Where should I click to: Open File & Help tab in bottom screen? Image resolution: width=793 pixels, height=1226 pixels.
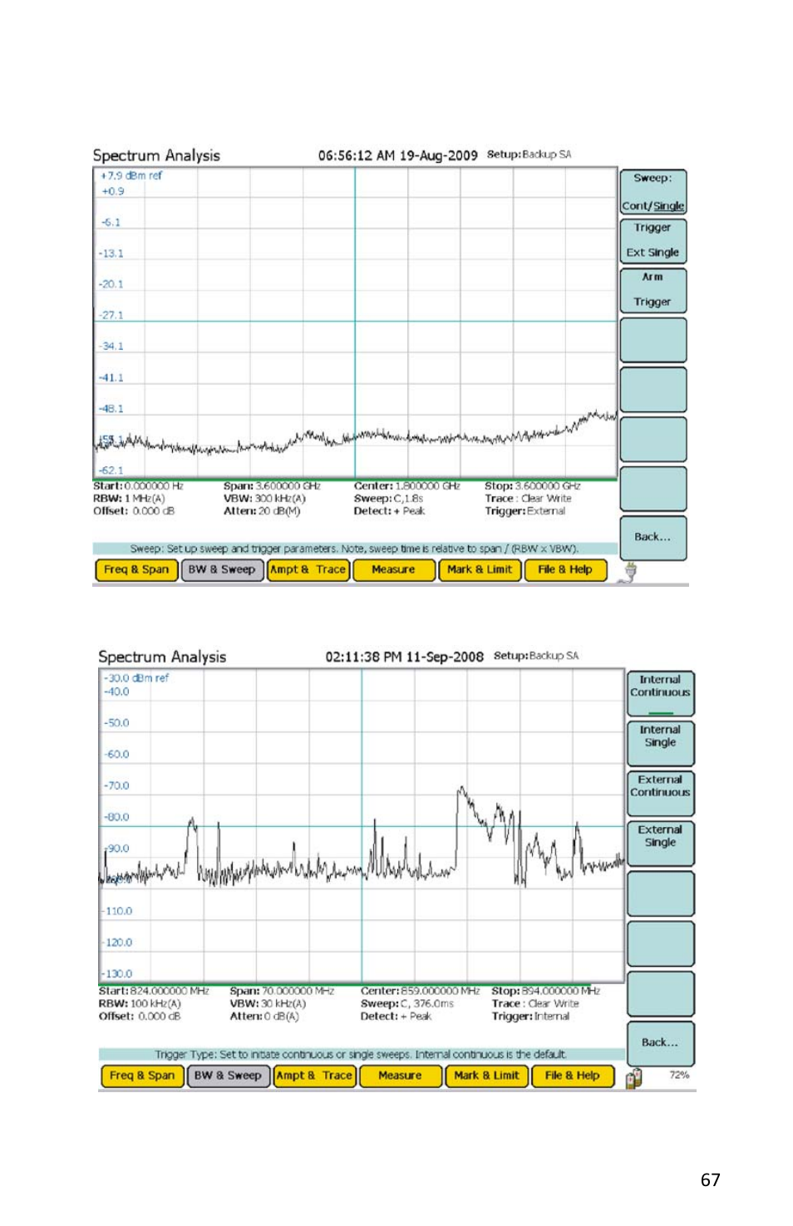(572, 1076)
